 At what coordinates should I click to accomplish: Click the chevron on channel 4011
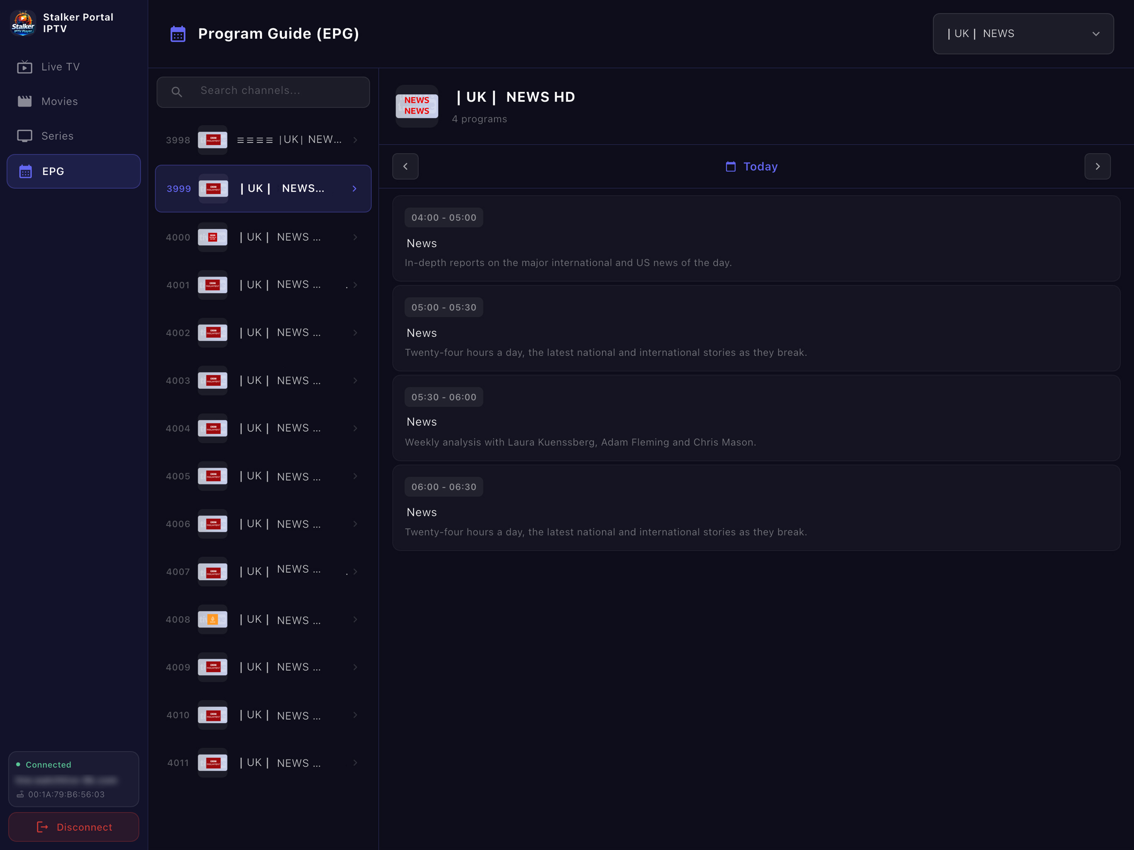point(355,763)
